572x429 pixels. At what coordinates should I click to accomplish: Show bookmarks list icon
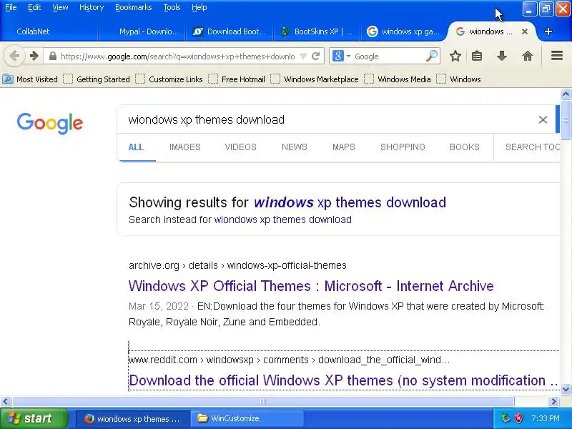coord(477,56)
